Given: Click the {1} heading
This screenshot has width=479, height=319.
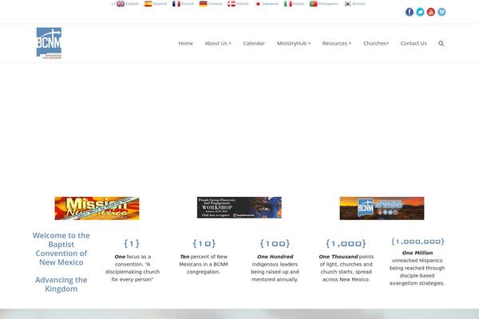Looking at the screenshot, I should [132, 243].
